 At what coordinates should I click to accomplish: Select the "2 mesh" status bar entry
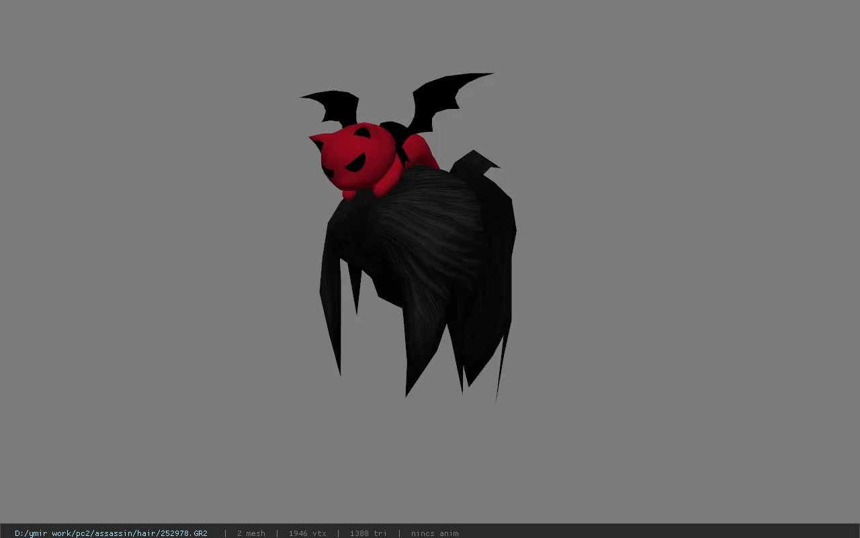coord(251,533)
